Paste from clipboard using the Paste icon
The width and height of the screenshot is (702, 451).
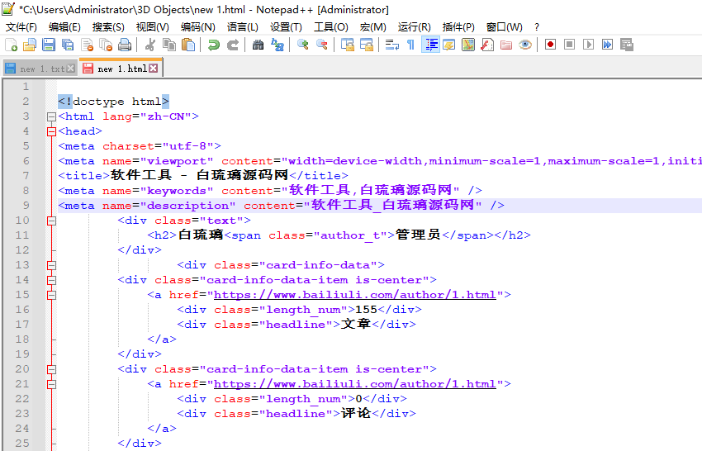(188, 45)
